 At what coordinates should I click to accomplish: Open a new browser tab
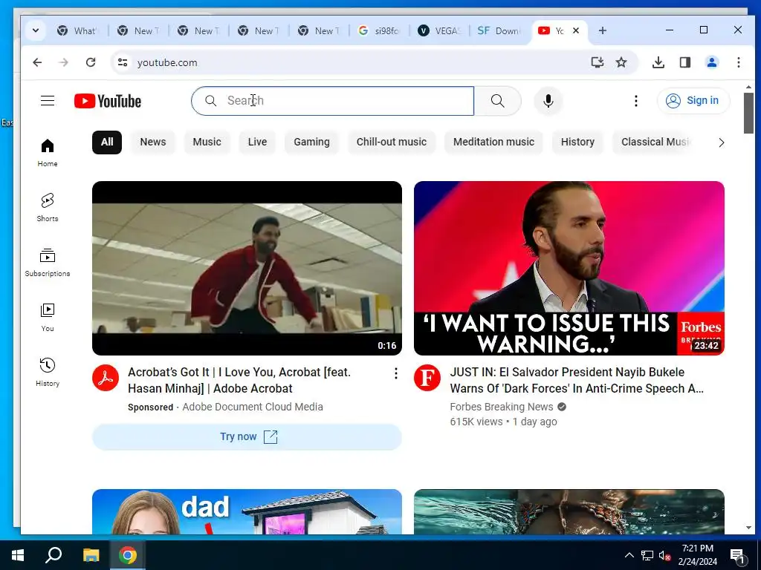click(x=602, y=30)
